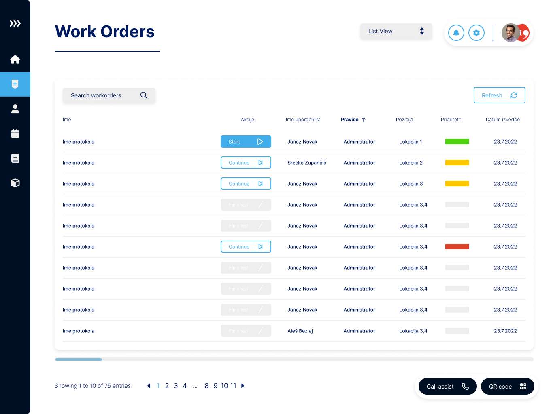The height and width of the screenshot is (414, 553).
Task: Open the QR code button
Action: coord(507,387)
